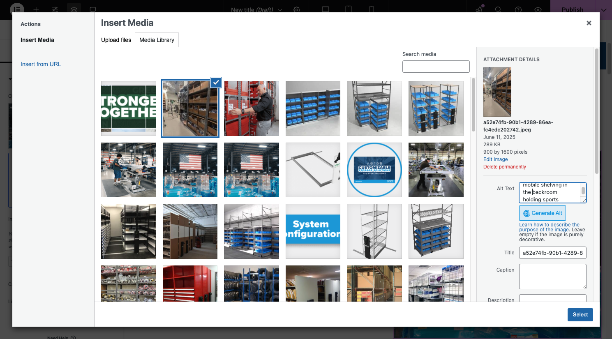Click the Title input field
Viewport: 612px width, 339px height.
(x=552, y=253)
